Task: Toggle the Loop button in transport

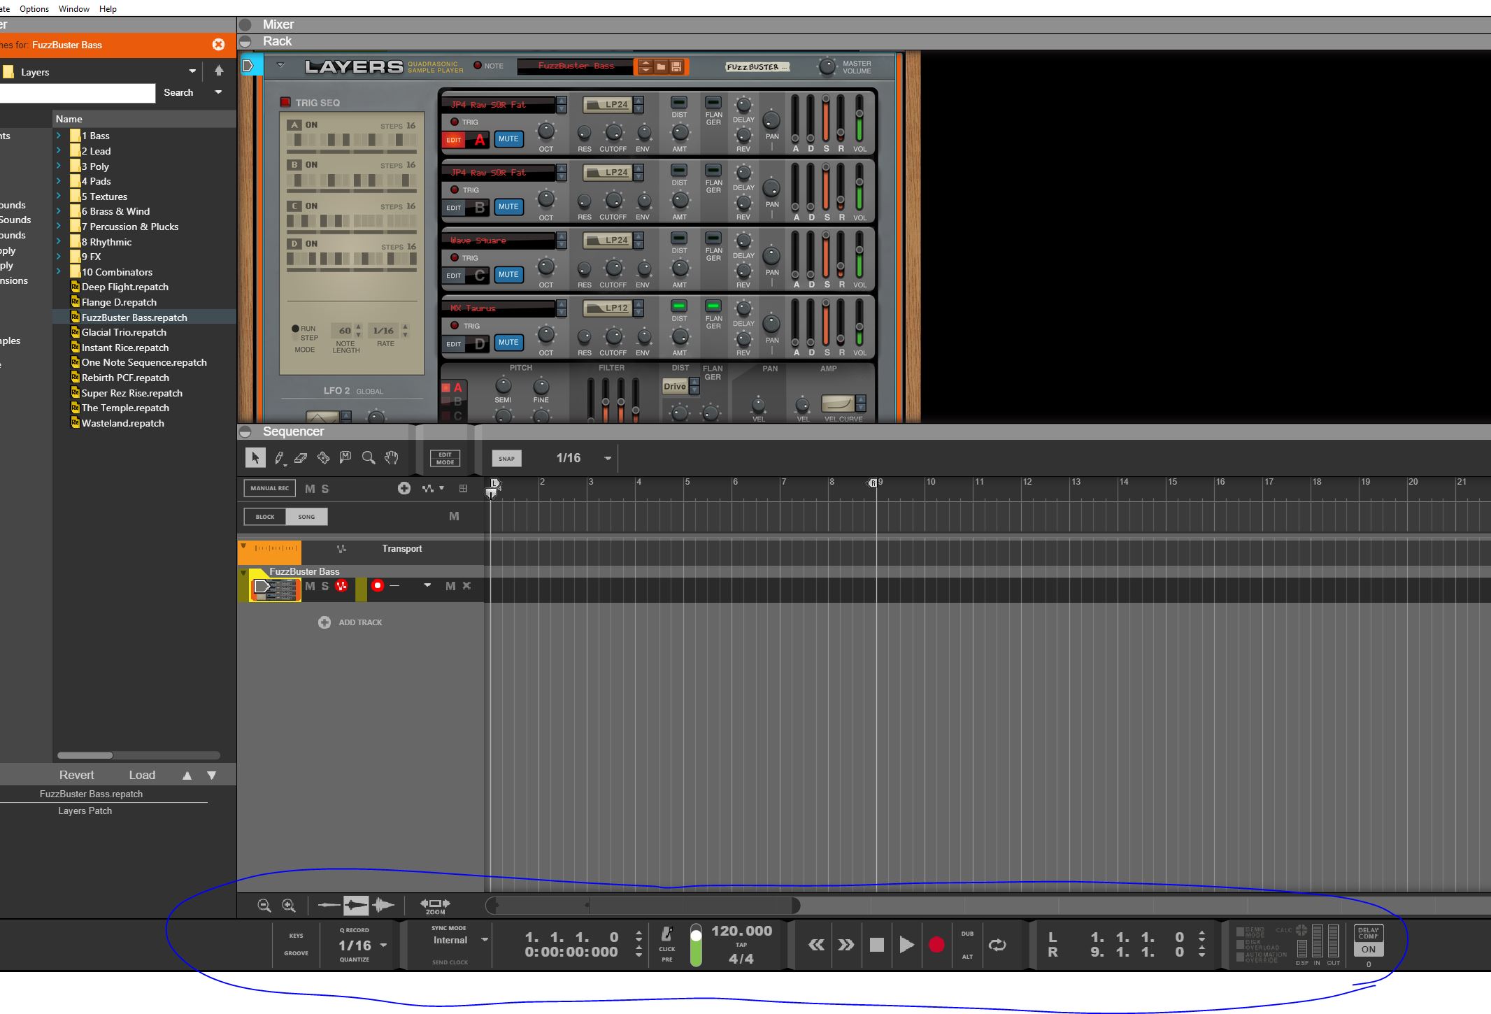Action: (998, 945)
